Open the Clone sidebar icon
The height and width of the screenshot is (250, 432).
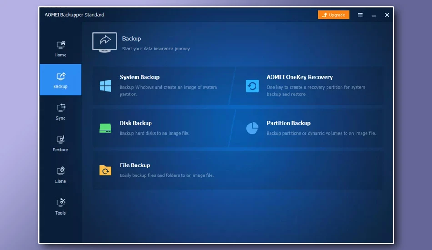(x=60, y=171)
